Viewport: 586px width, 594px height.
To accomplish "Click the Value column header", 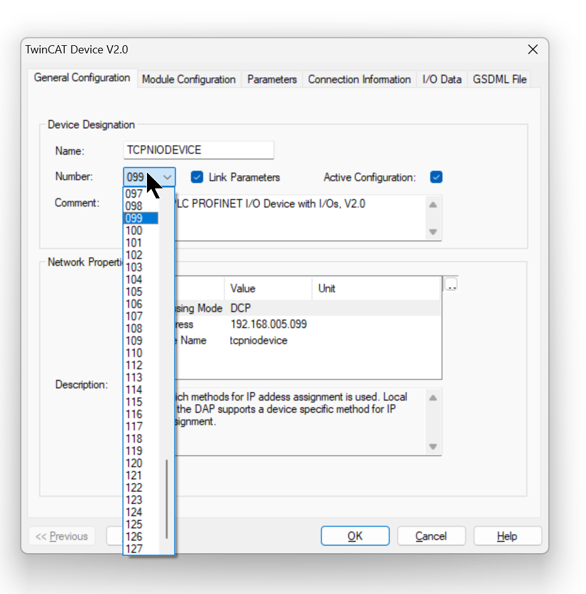I will click(x=268, y=288).
